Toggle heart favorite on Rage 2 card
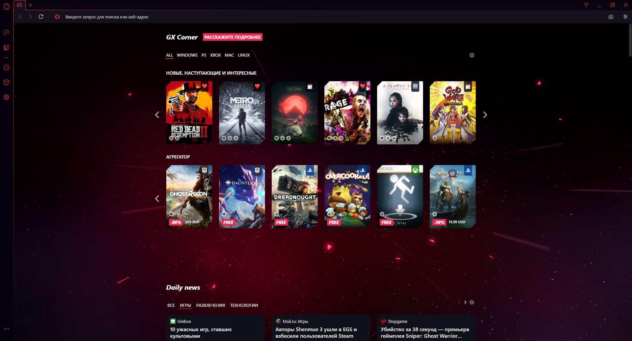This screenshot has width=632, height=341. tap(363, 86)
